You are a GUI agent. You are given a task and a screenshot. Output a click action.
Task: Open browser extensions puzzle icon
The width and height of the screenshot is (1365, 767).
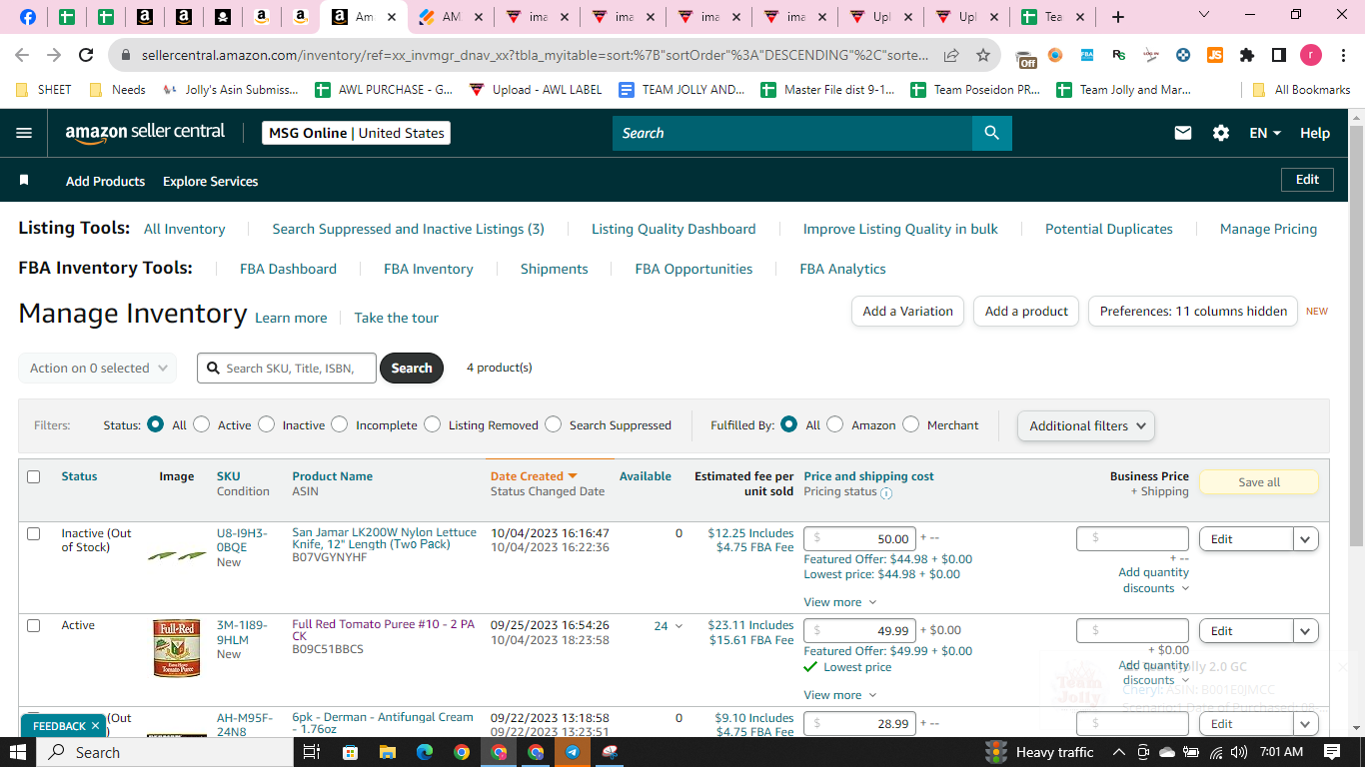pos(1246,55)
